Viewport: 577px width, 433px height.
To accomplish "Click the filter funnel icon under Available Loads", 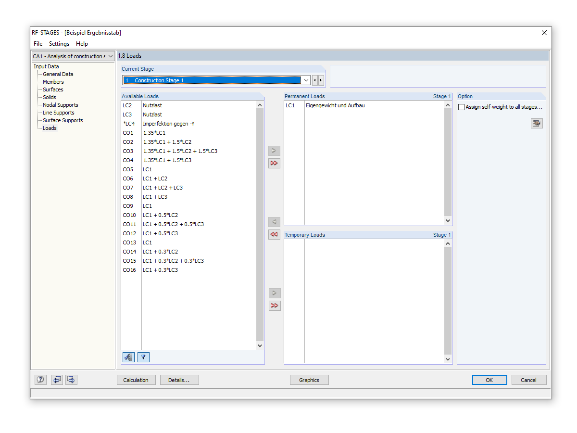I will click(x=143, y=357).
